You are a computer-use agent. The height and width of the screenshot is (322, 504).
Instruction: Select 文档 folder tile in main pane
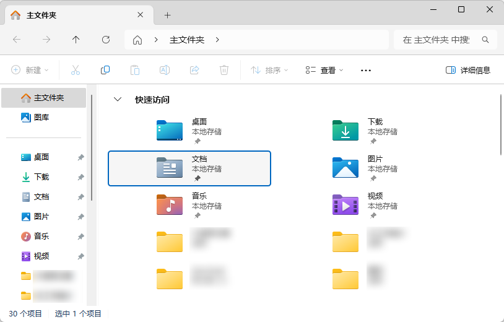189,168
